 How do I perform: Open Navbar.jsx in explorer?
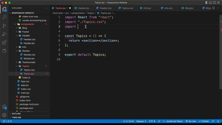29,58
